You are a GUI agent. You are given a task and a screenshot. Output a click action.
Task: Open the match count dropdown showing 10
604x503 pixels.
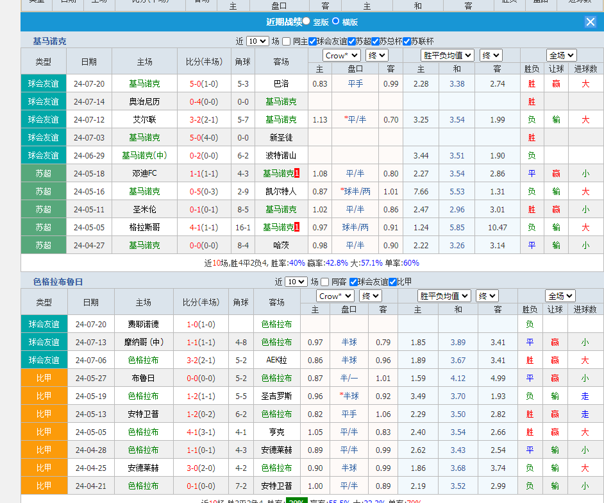[x=258, y=41]
